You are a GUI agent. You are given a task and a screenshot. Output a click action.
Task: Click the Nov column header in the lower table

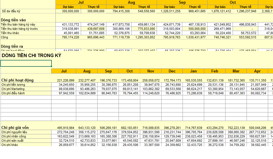[151, 71]
